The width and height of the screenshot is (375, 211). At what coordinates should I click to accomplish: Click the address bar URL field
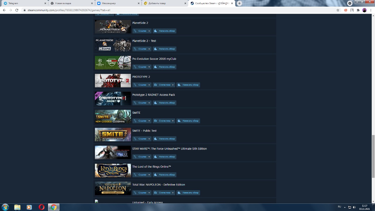(x=179, y=10)
